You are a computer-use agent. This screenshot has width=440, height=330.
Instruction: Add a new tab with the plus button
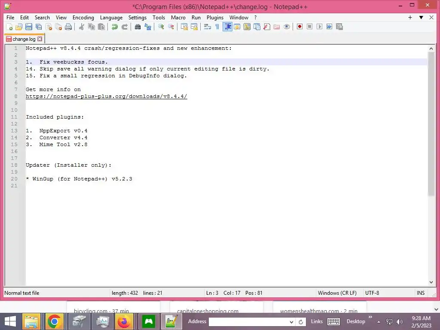click(x=410, y=17)
